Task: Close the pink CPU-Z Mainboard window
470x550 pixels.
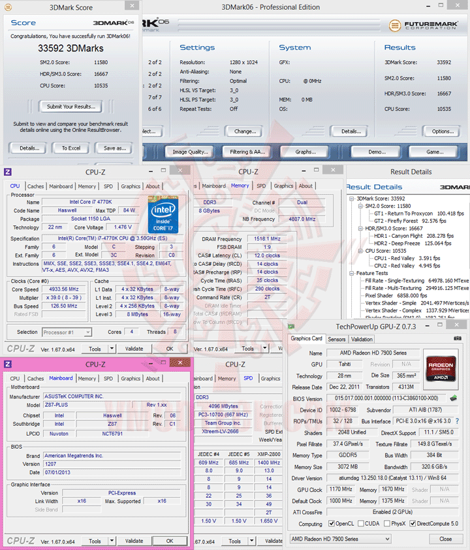Action: 180,363
